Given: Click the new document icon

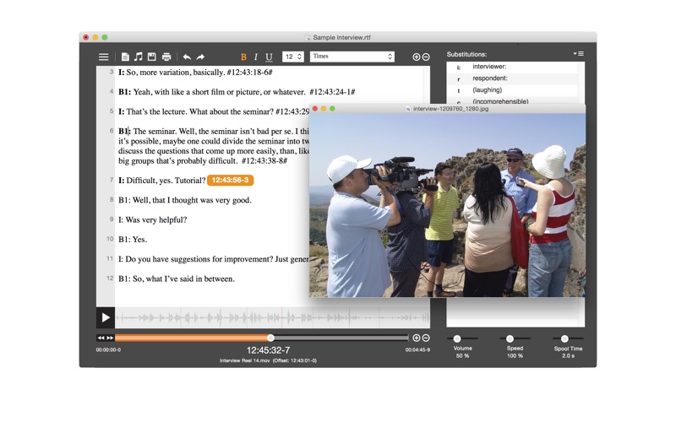Looking at the screenshot, I should [125, 57].
